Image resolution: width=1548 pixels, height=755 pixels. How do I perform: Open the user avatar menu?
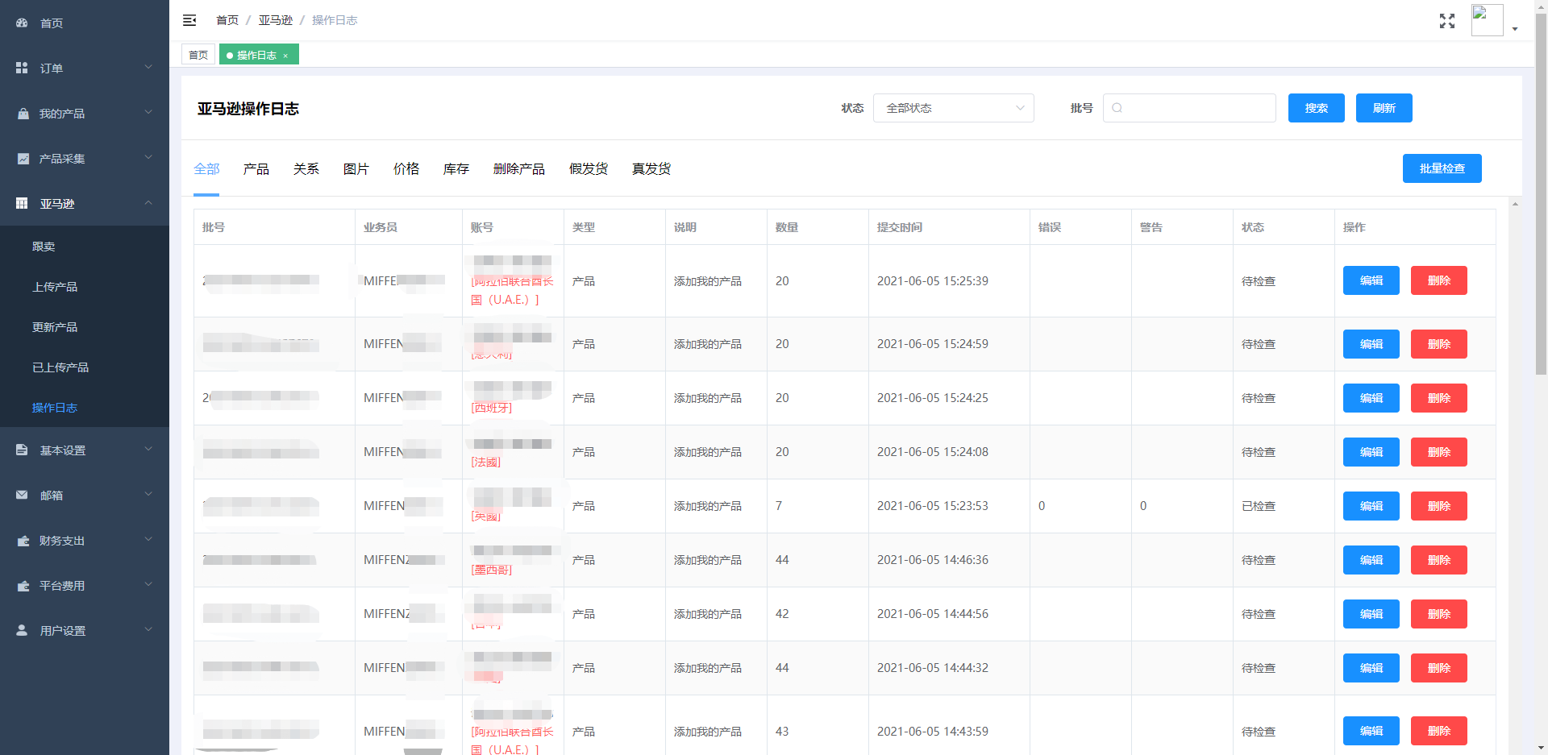pyautogui.click(x=1494, y=21)
